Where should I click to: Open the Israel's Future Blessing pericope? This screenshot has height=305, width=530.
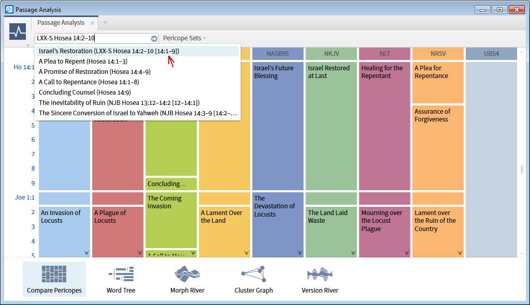pos(277,126)
